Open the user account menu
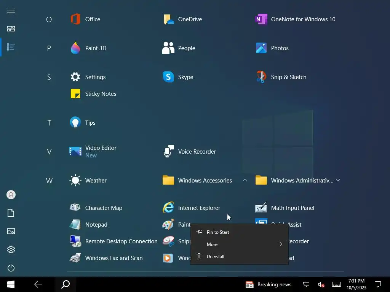 click(11, 195)
